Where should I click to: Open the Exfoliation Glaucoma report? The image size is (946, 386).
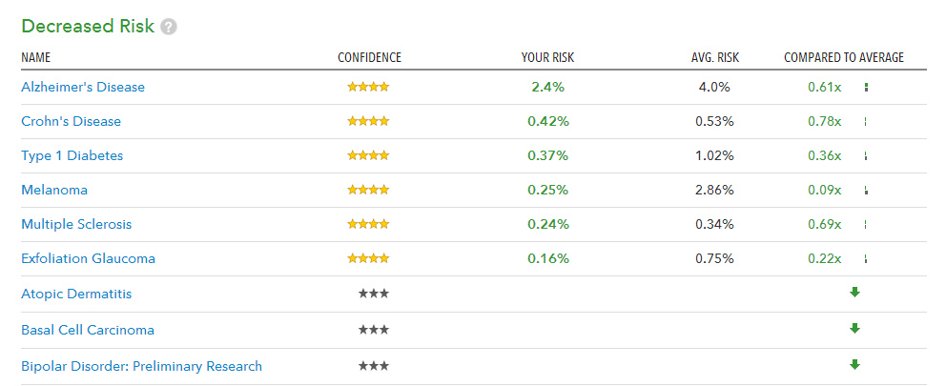coord(88,258)
